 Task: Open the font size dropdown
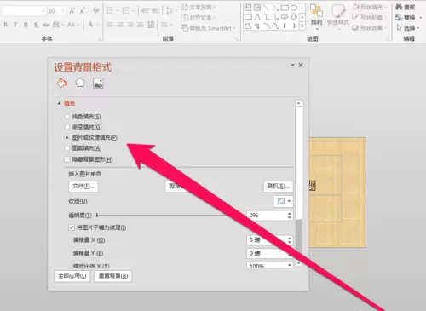63,11
